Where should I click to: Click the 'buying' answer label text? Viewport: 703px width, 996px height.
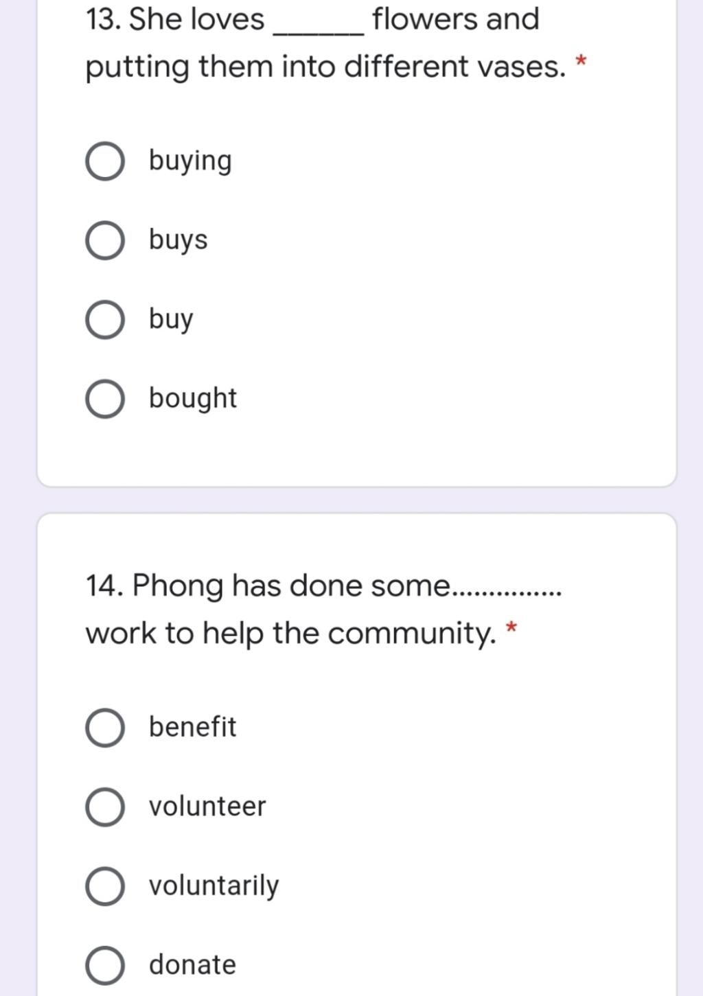pyautogui.click(x=190, y=162)
